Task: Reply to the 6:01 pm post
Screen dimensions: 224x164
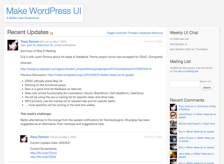Action: [x=159, y=42]
